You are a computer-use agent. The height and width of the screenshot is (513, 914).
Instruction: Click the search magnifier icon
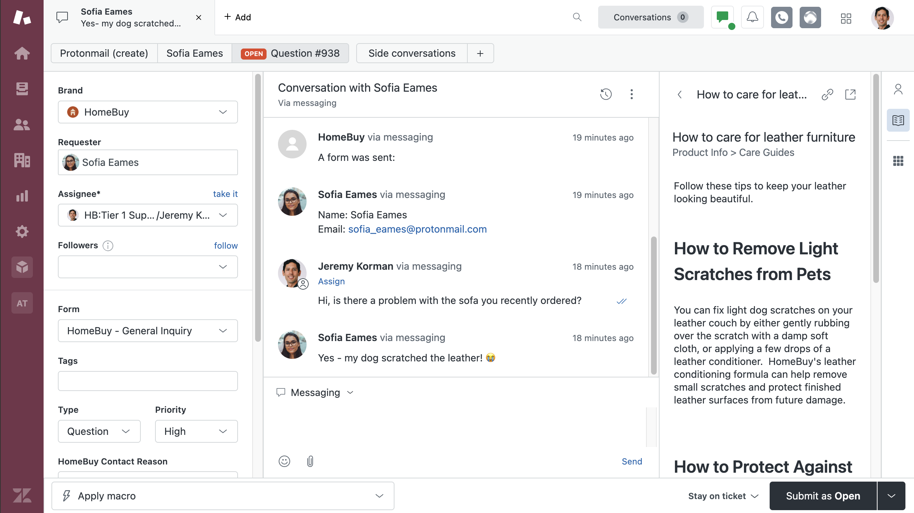pyautogui.click(x=577, y=17)
